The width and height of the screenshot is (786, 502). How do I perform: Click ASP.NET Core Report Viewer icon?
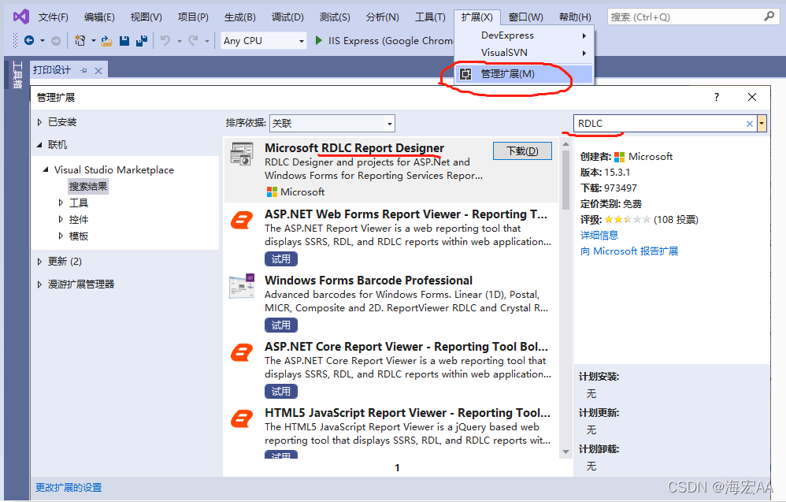(x=242, y=352)
